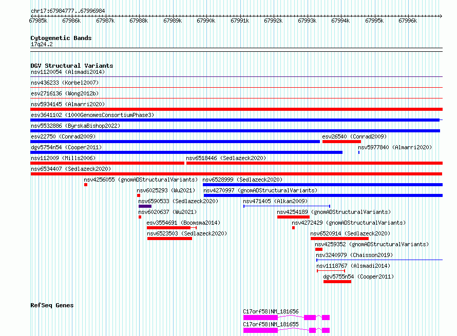Click the nsv6020637 (Wu2021) label
Viewport: 457px width, 336px height.
coord(167,212)
